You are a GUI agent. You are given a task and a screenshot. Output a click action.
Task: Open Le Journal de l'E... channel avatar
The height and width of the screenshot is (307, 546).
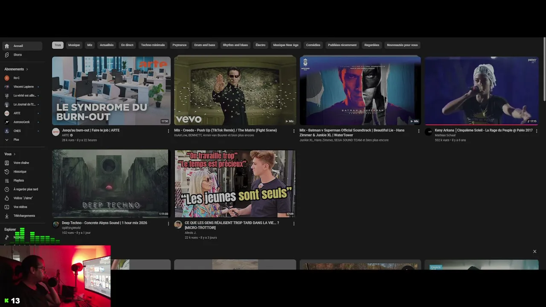coord(7,104)
